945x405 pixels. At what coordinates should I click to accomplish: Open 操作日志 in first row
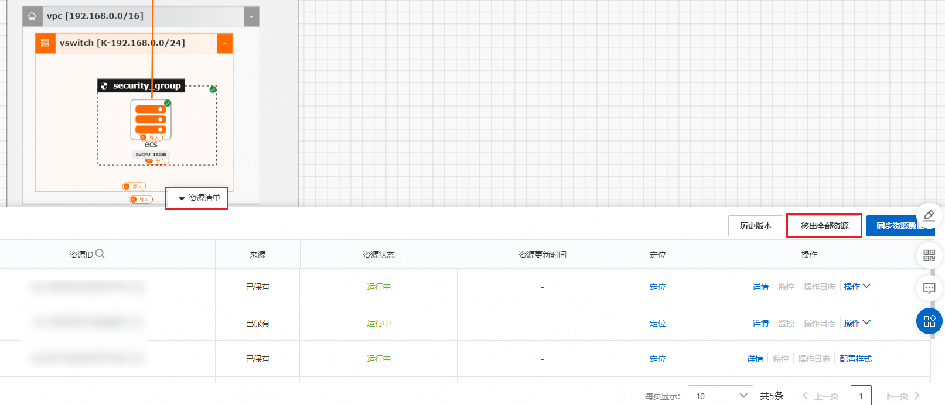pos(820,287)
